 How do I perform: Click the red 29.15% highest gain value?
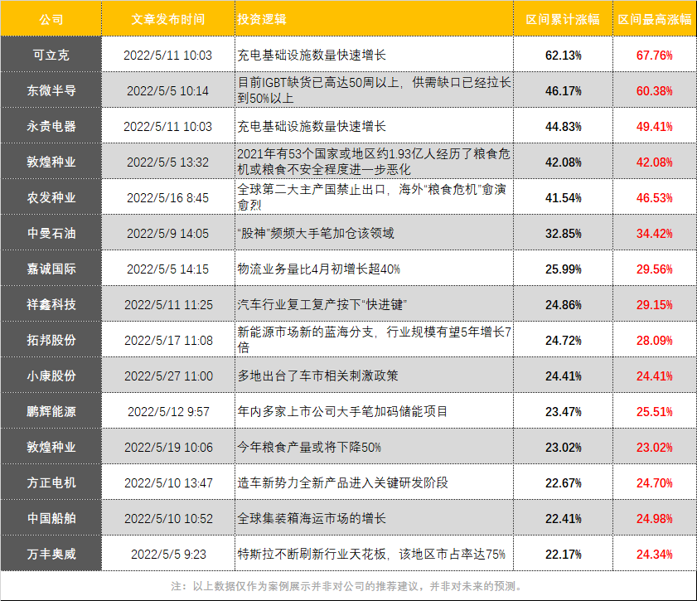(x=655, y=304)
